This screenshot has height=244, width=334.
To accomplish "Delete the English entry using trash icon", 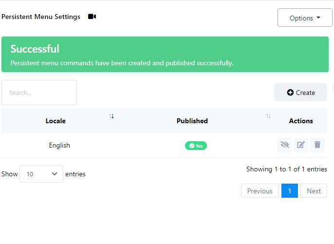I will pyautogui.click(x=317, y=145).
